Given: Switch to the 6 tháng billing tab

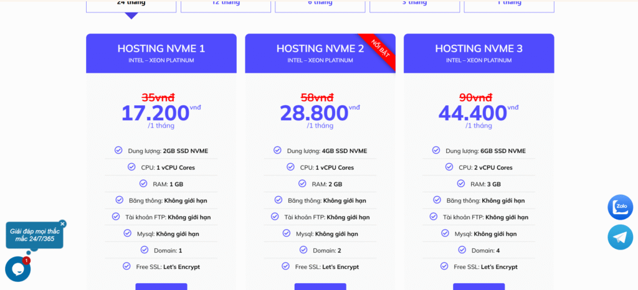Looking at the screenshot, I should (x=320, y=5).
